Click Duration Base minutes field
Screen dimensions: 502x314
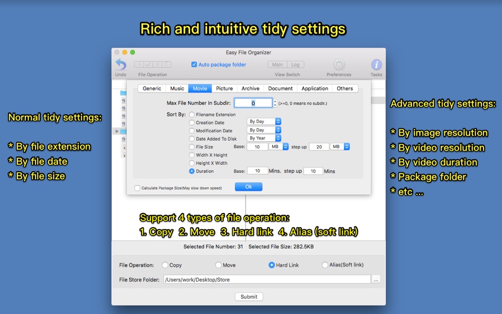(257, 171)
